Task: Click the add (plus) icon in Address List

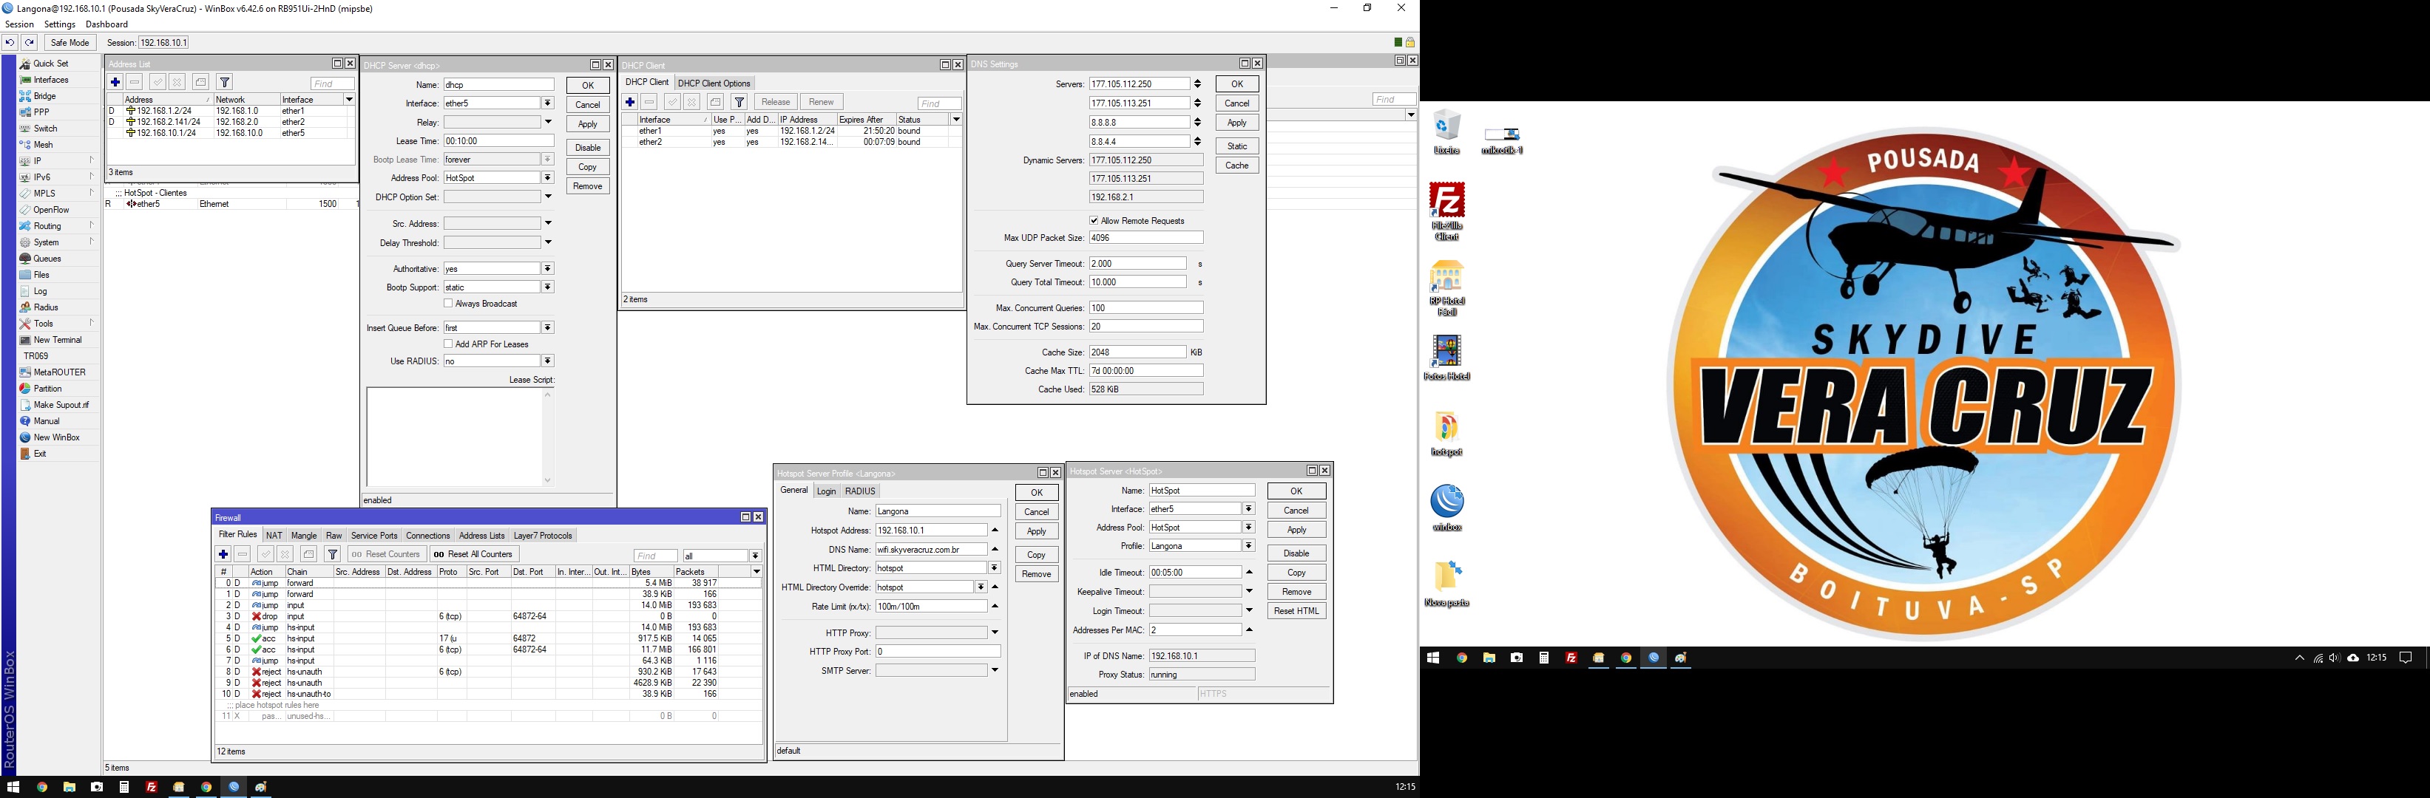Action: [115, 82]
